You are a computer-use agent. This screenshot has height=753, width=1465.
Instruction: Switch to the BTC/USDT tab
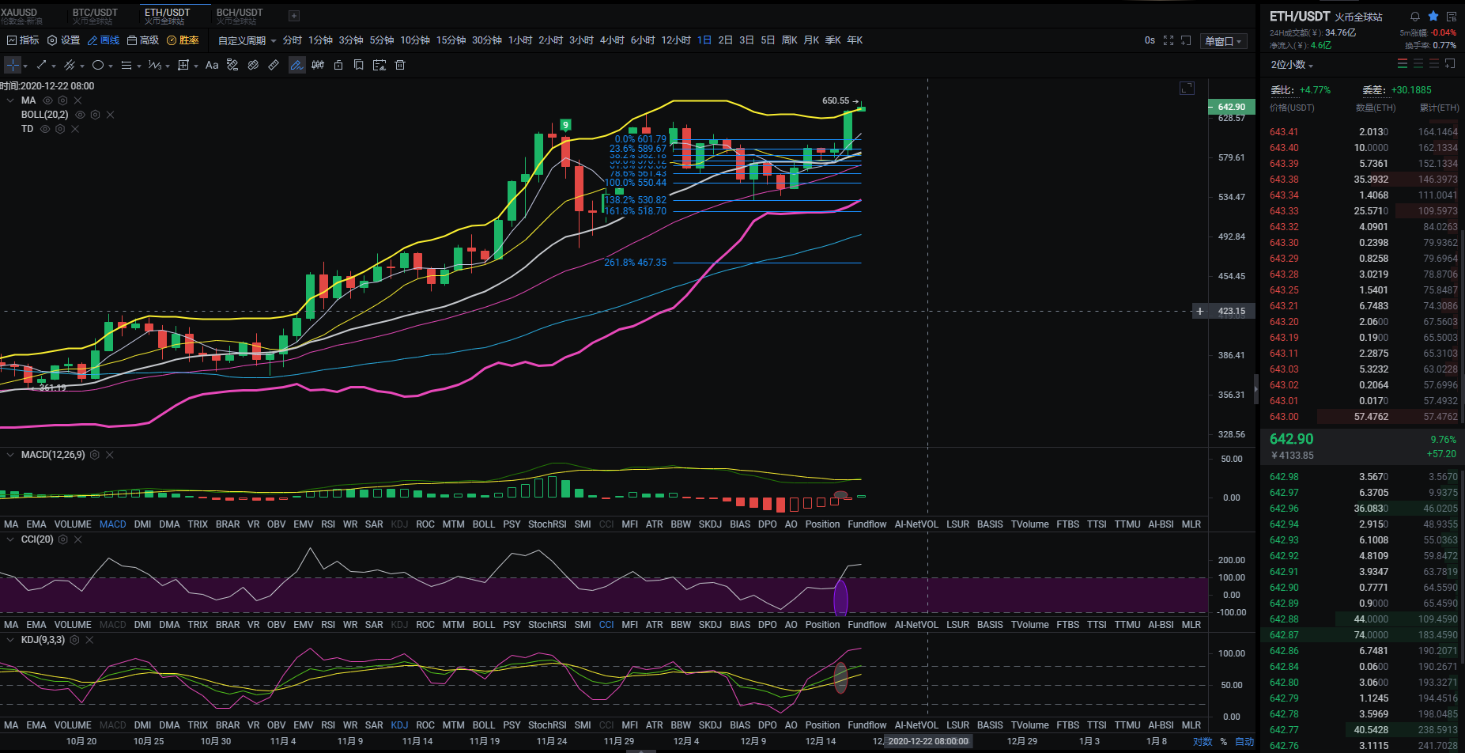click(x=95, y=16)
